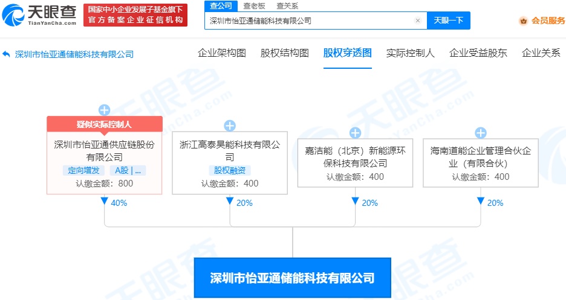Open the 实际控制人 tab
The image size is (566, 300).
411,53
